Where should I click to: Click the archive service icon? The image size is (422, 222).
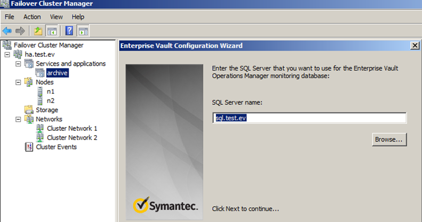[x=40, y=73]
